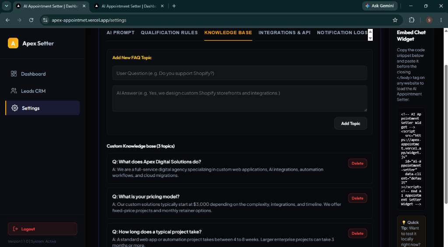Click 'Version 1.1.0 | System: Active' text
The width and height of the screenshot is (448, 247).
[32, 241]
